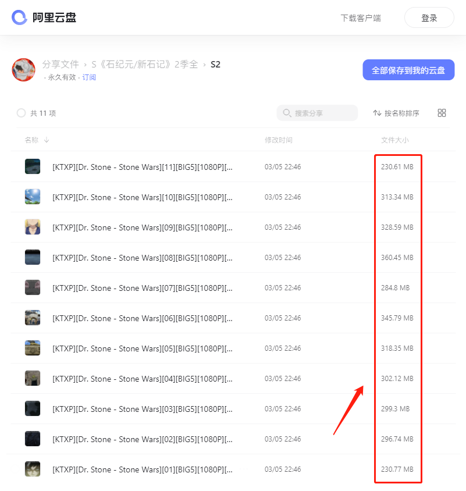Click the 313.34 MB file size

pyautogui.click(x=397, y=197)
